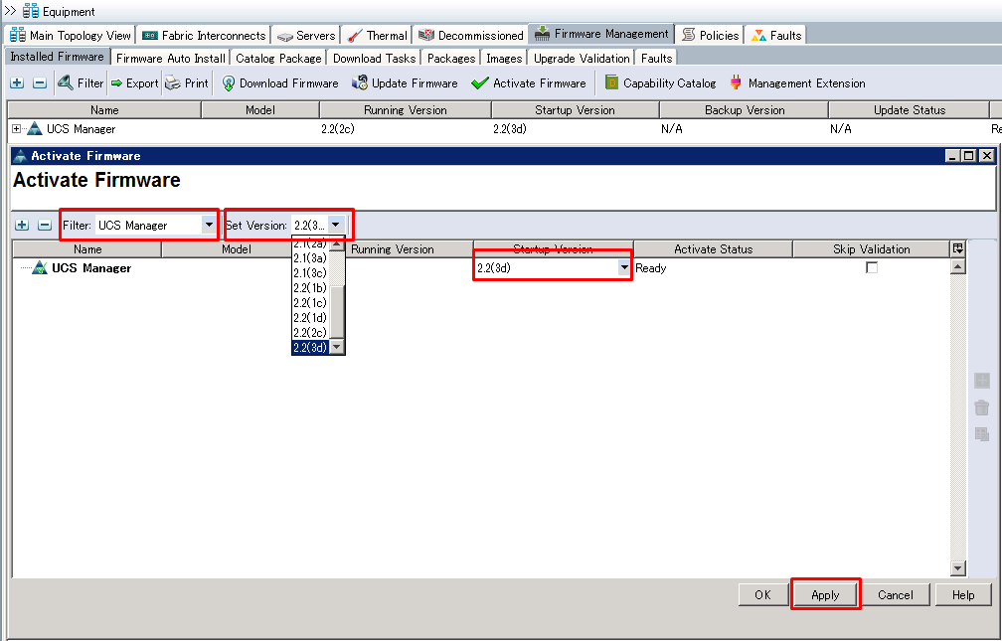Click Update Firmware in the toolbar
Image resolution: width=1002 pixels, height=641 pixels.
click(405, 83)
